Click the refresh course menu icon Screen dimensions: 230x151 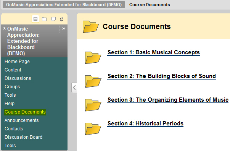pos(62,19)
